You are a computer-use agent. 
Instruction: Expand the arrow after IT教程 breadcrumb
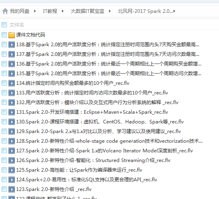(x=63, y=11)
